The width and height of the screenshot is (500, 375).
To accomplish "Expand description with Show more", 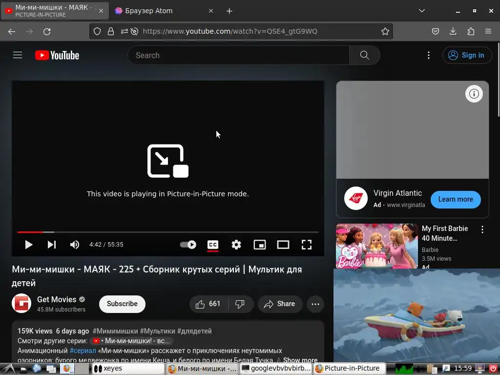I will [300, 360].
